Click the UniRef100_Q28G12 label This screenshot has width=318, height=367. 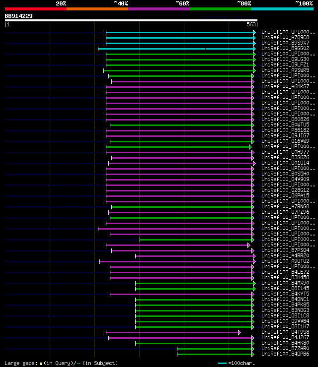285,190
